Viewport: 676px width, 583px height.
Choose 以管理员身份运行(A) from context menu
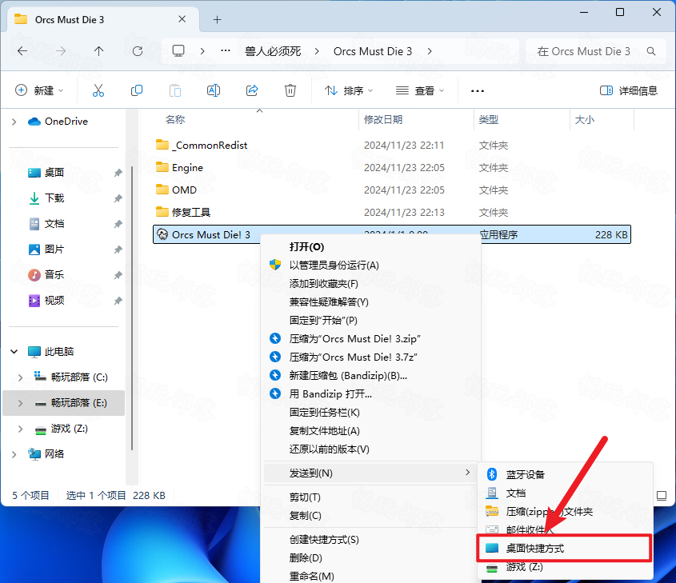[372, 265]
